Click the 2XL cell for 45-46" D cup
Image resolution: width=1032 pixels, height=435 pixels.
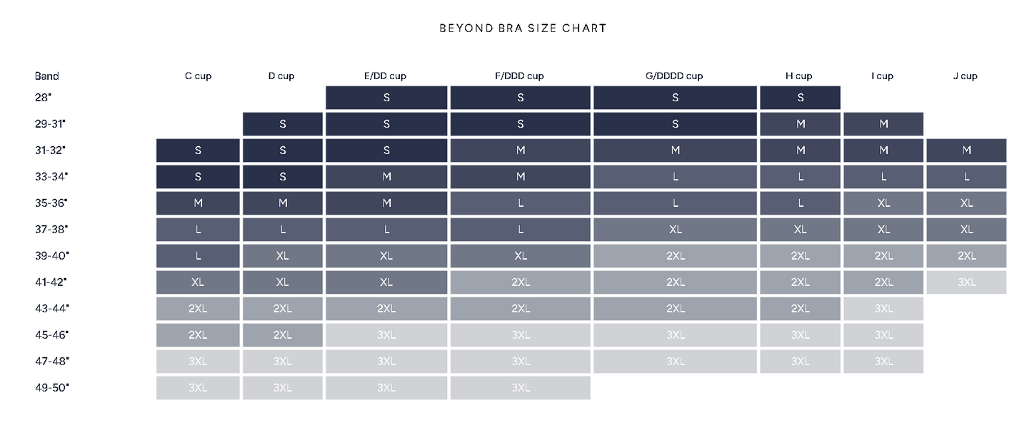[x=283, y=335]
